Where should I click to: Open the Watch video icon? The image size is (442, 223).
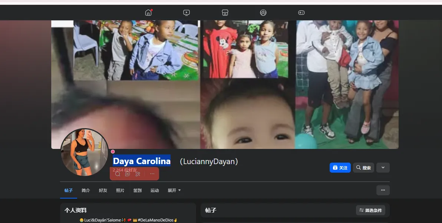point(186,13)
